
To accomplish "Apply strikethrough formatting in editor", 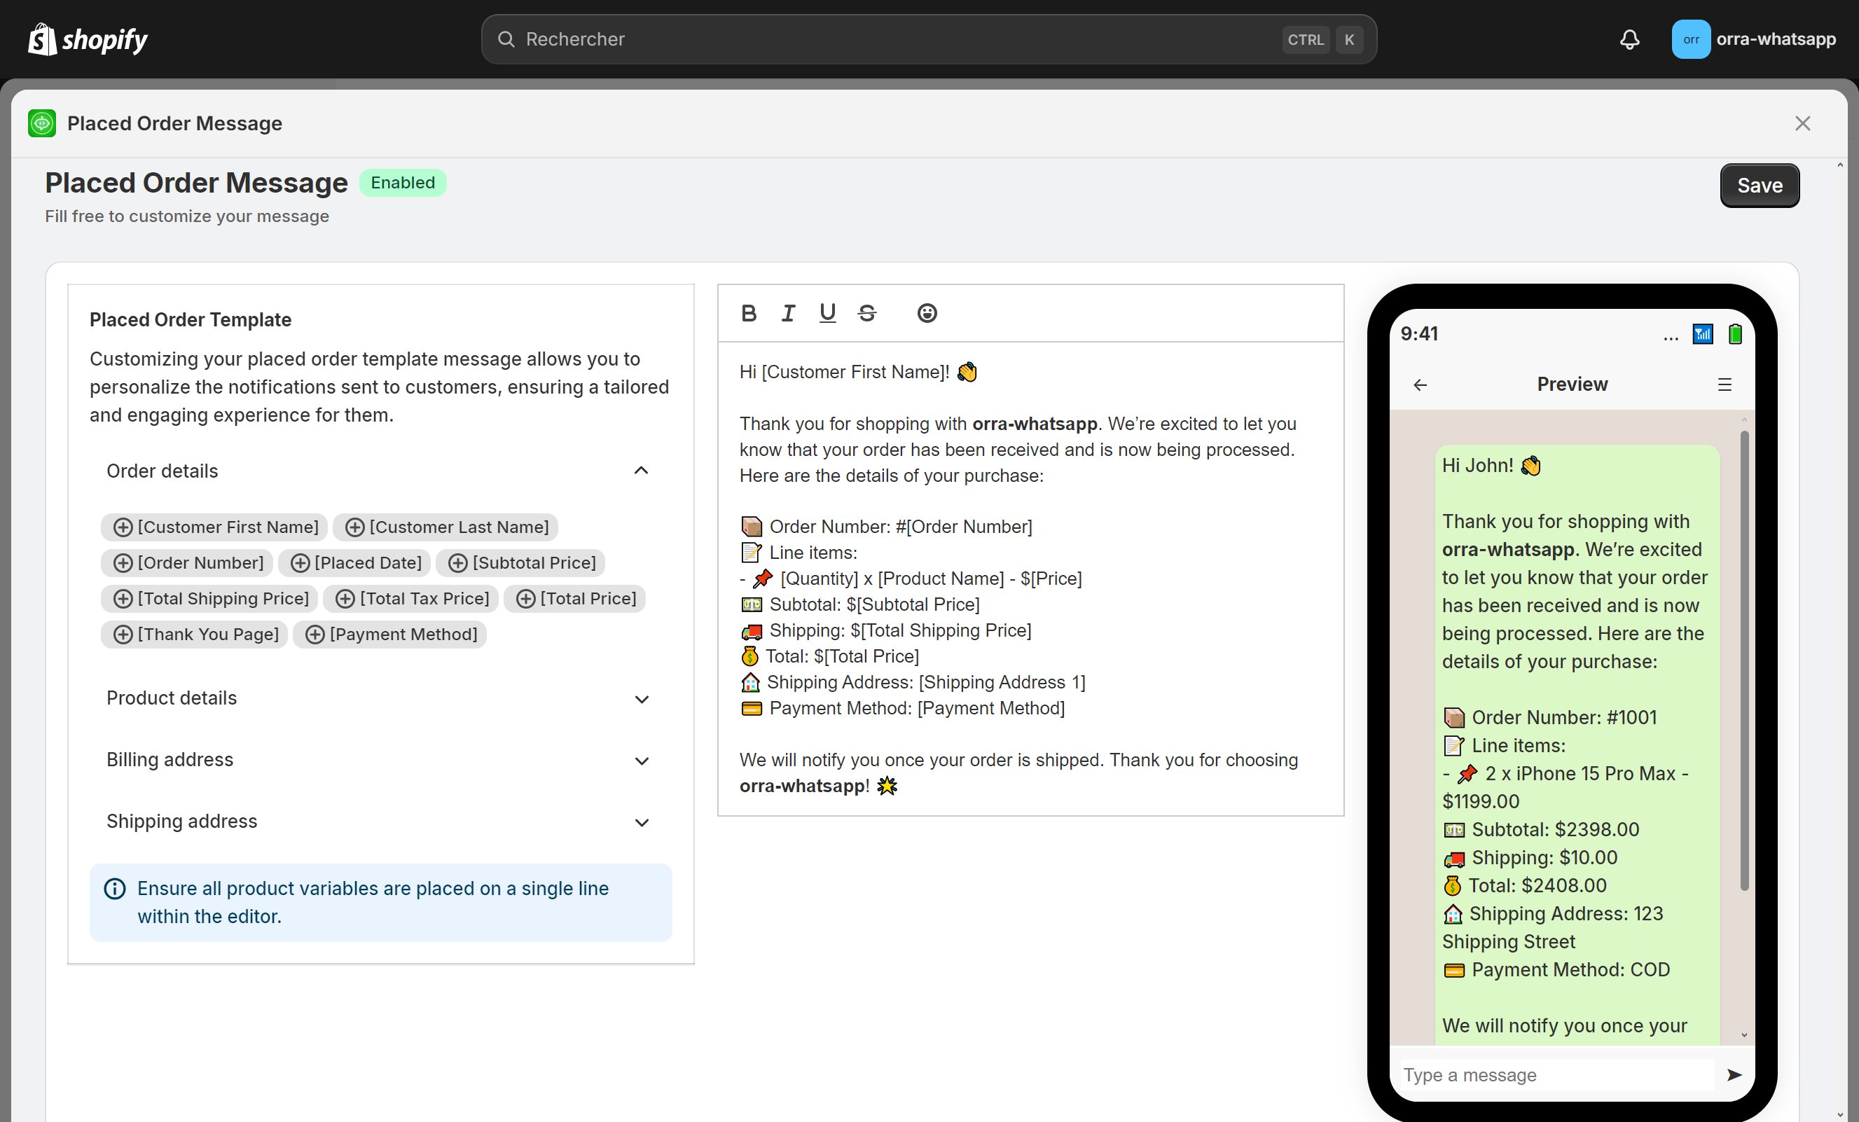I will [867, 313].
